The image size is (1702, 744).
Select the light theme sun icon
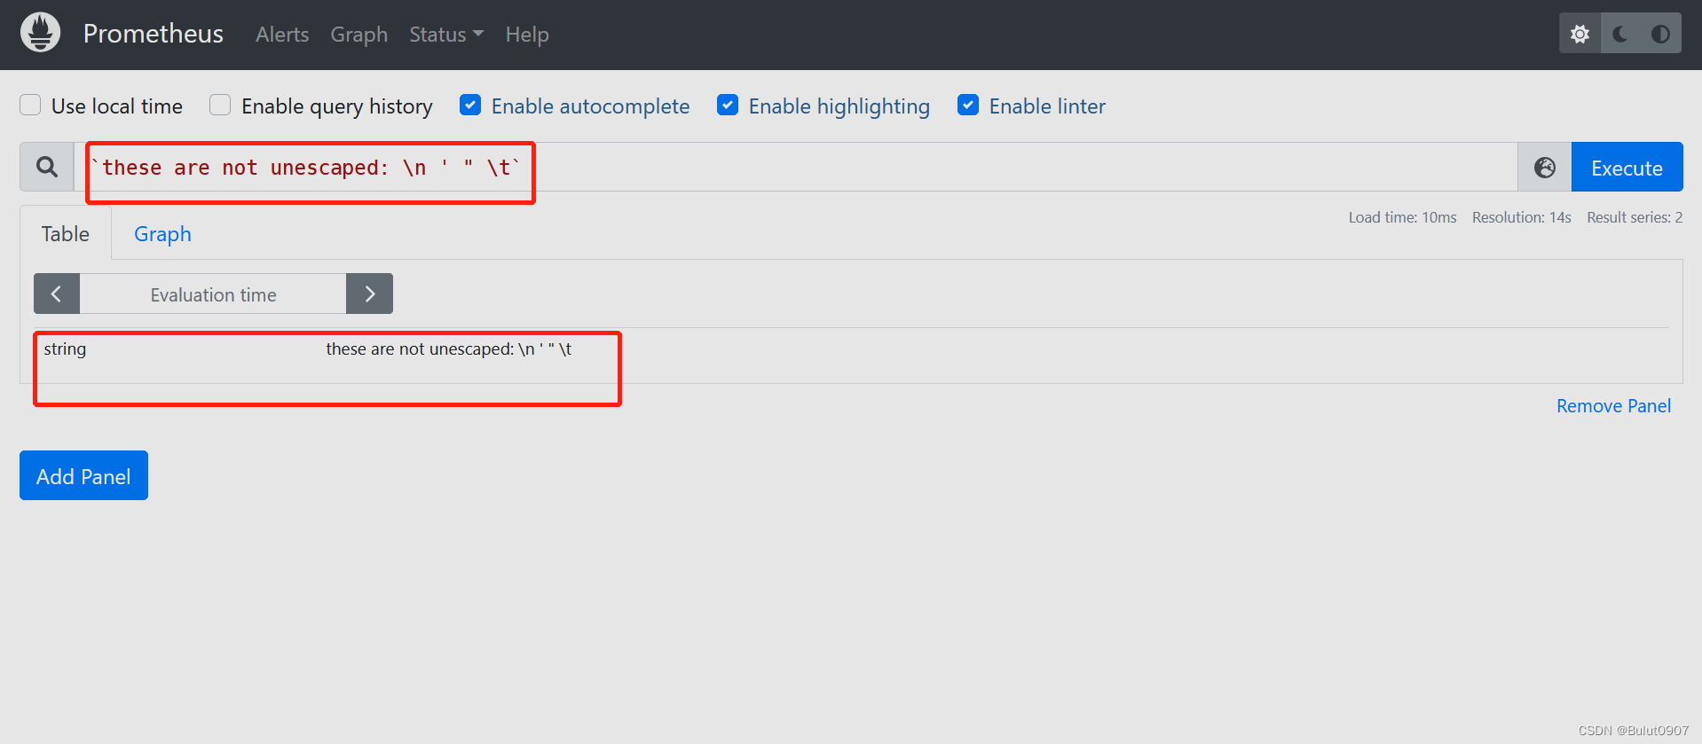click(1580, 34)
